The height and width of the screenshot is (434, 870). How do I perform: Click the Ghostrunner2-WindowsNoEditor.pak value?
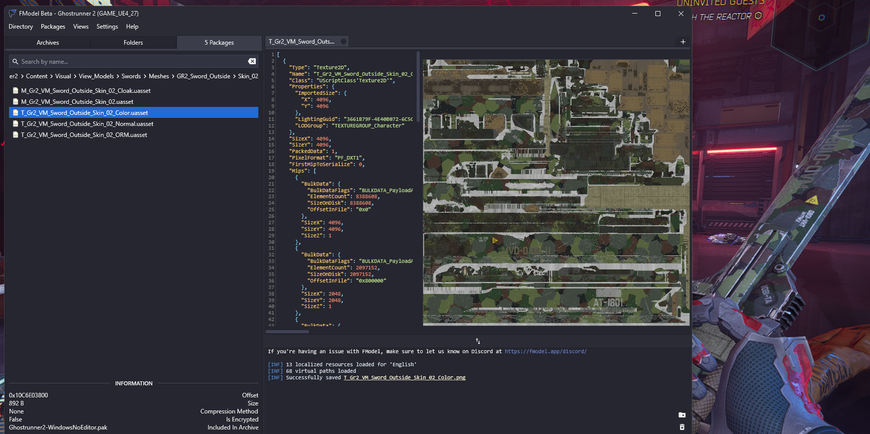(x=58, y=427)
